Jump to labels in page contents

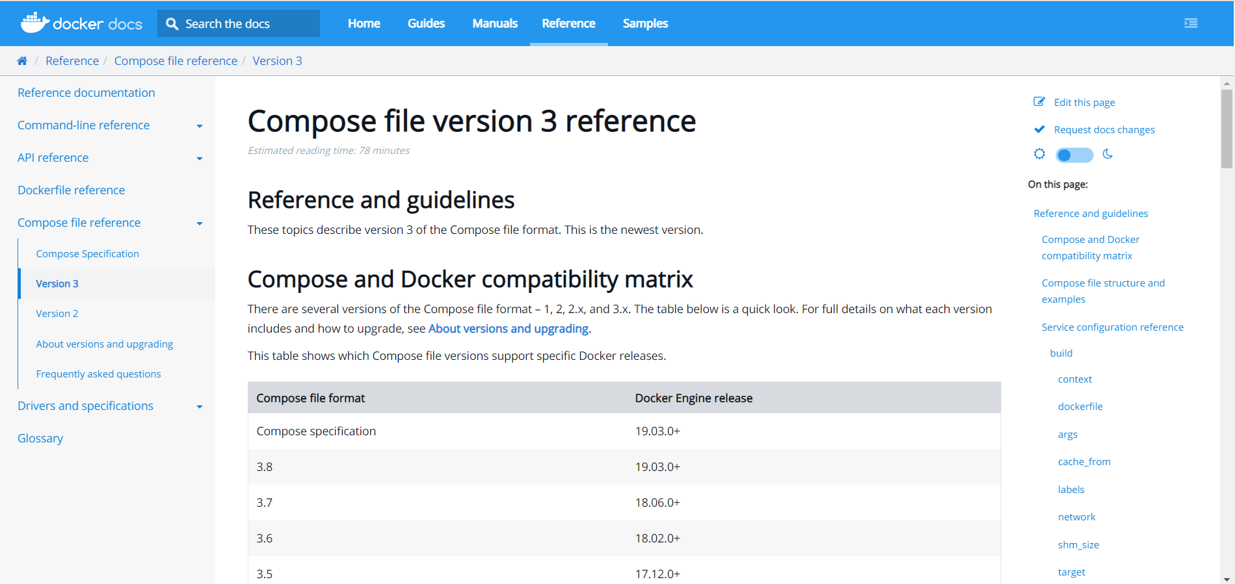[1071, 489]
